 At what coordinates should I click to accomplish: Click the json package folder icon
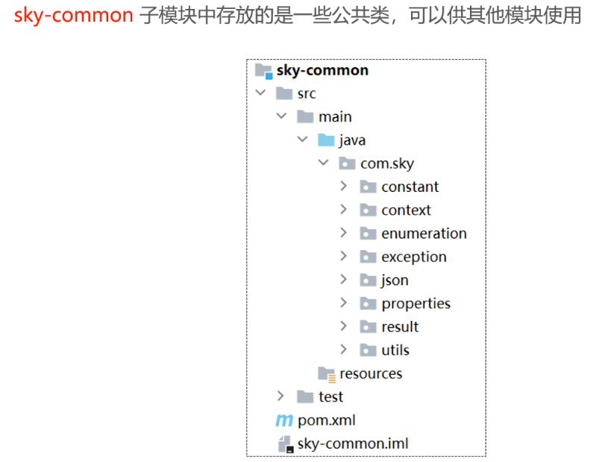coord(368,280)
